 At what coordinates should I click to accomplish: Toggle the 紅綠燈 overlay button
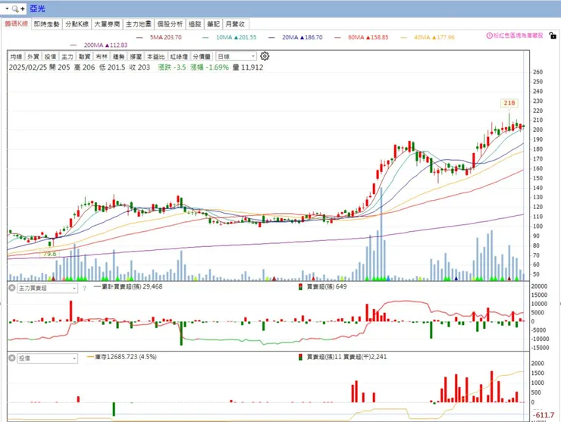[x=179, y=57]
